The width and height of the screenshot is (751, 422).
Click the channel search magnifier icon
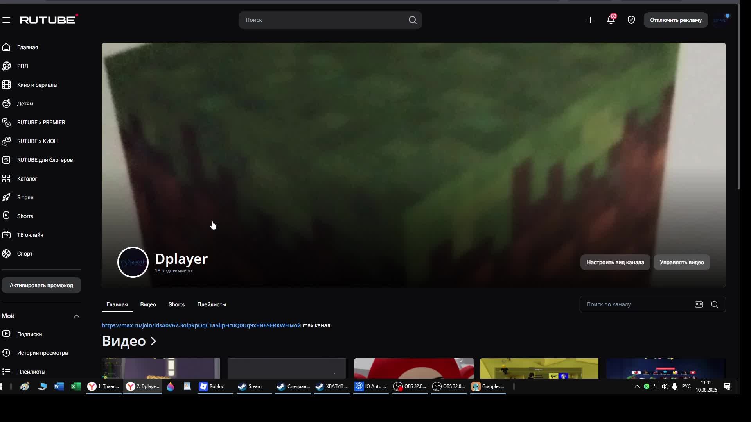[x=715, y=304]
